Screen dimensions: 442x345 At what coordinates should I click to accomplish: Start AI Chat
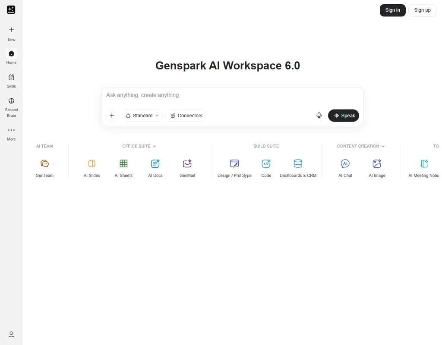coord(345,168)
